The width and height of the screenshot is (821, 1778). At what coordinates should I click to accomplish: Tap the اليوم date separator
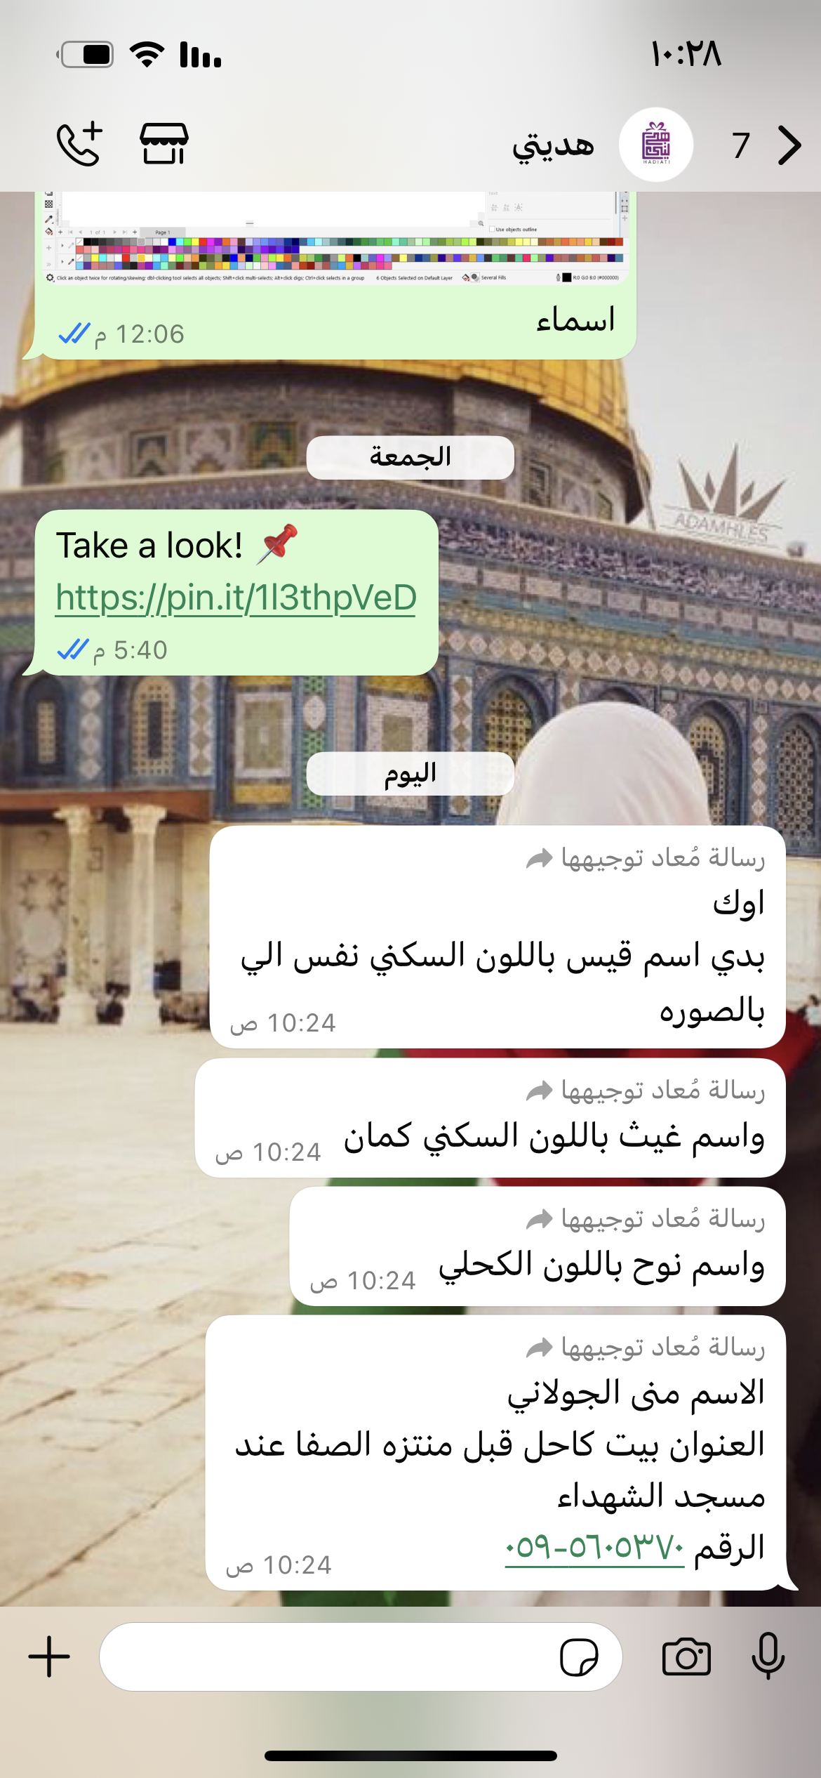tap(410, 774)
